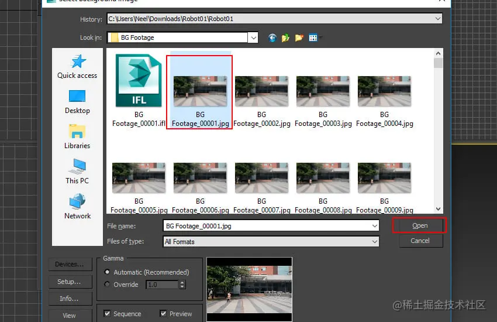Select the BG Footage_00005.jpg thumbnail

click(x=139, y=178)
